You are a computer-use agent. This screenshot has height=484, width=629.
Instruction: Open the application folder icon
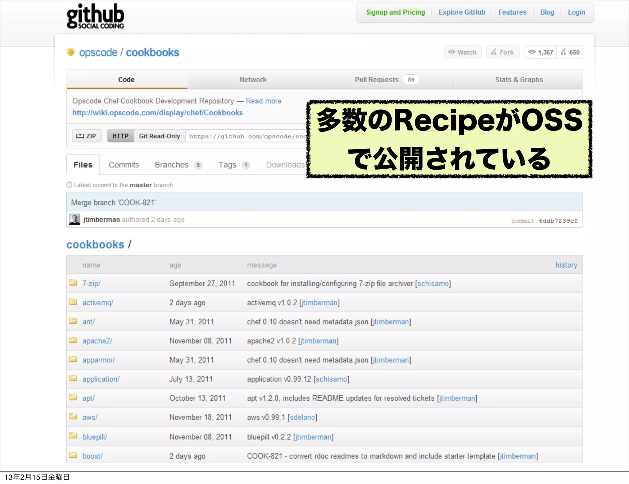click(73, 378)
